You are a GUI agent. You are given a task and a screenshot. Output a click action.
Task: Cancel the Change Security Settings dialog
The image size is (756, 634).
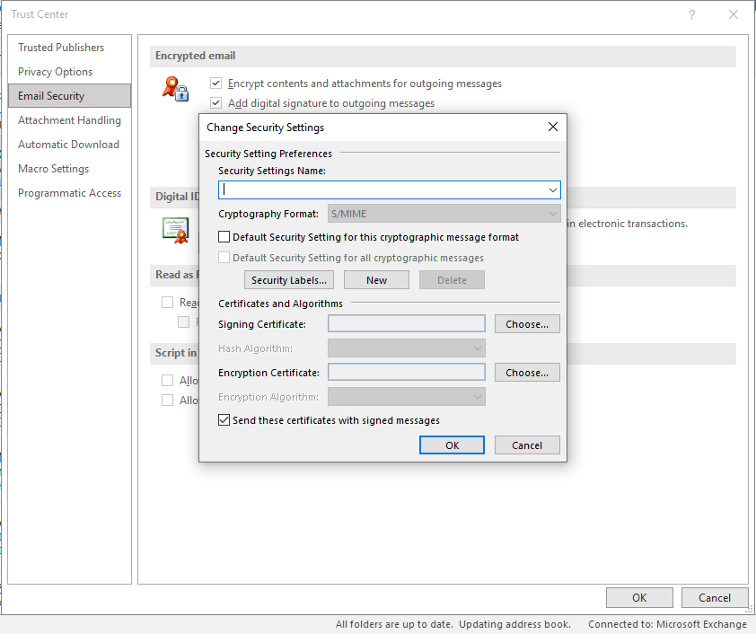coord(527,445)
